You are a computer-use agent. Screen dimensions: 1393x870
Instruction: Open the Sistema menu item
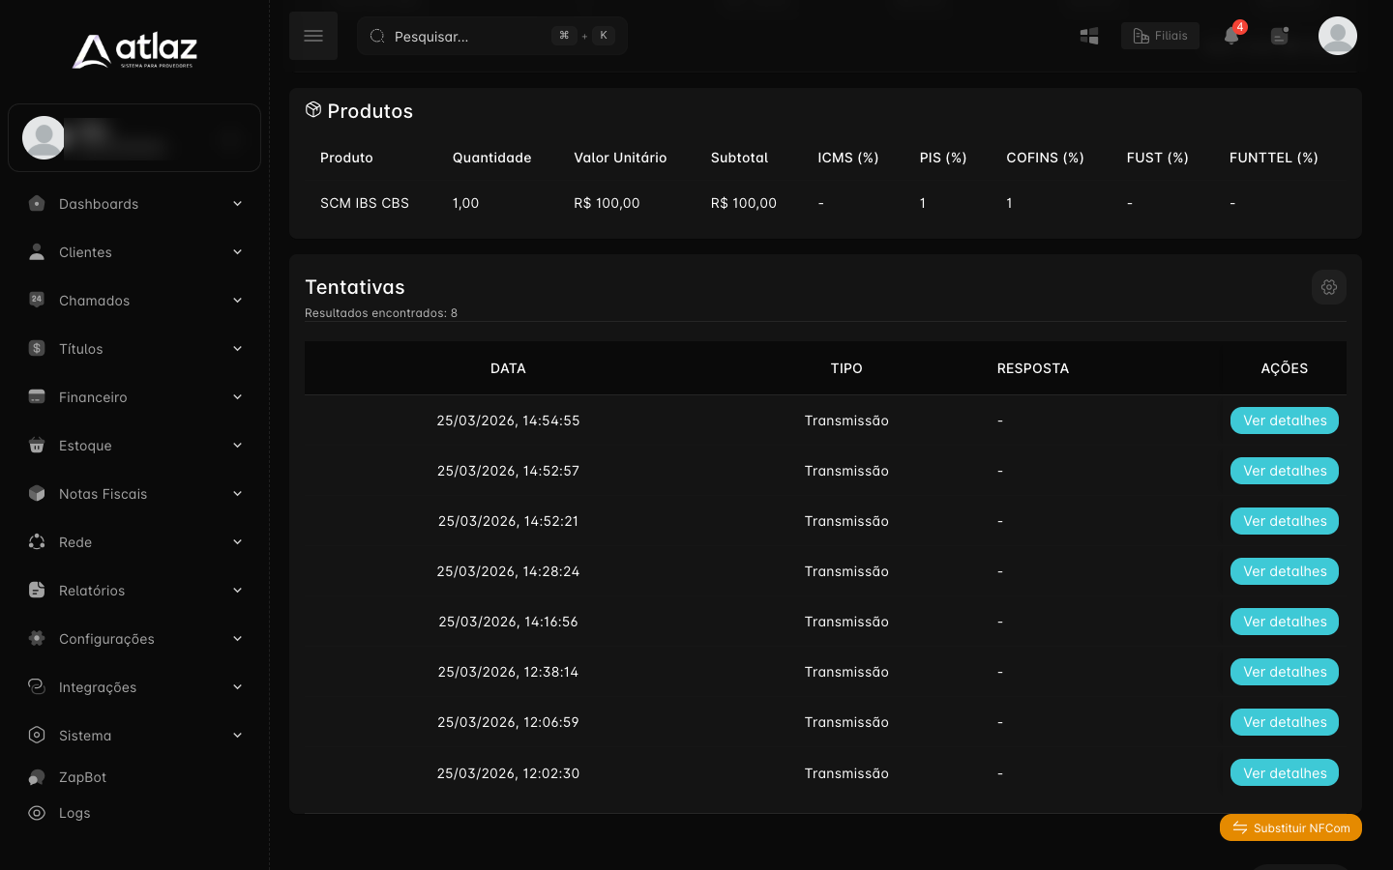coord(134,736)
